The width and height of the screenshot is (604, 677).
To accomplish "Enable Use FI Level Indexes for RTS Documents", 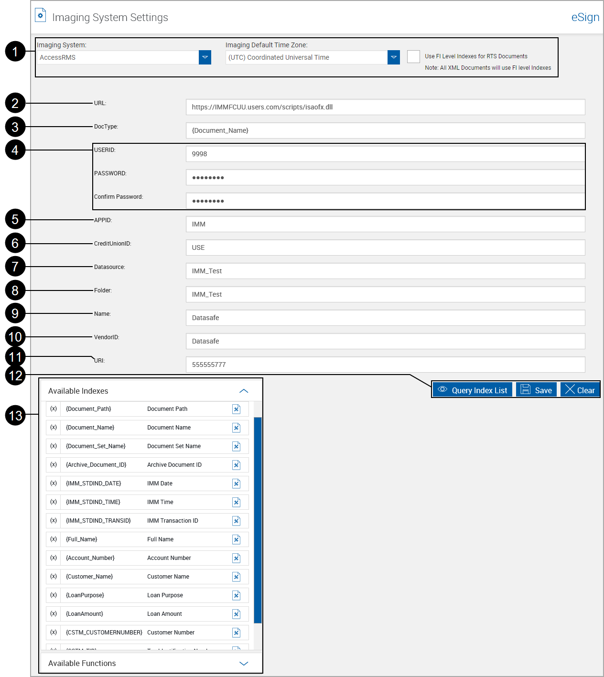I will click(413, 56).
